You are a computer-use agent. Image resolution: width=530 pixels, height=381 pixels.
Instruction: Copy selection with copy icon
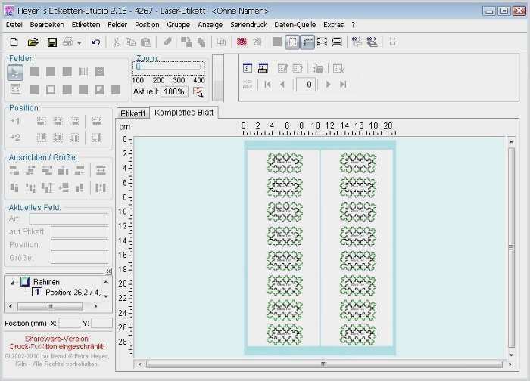(130, 42)
